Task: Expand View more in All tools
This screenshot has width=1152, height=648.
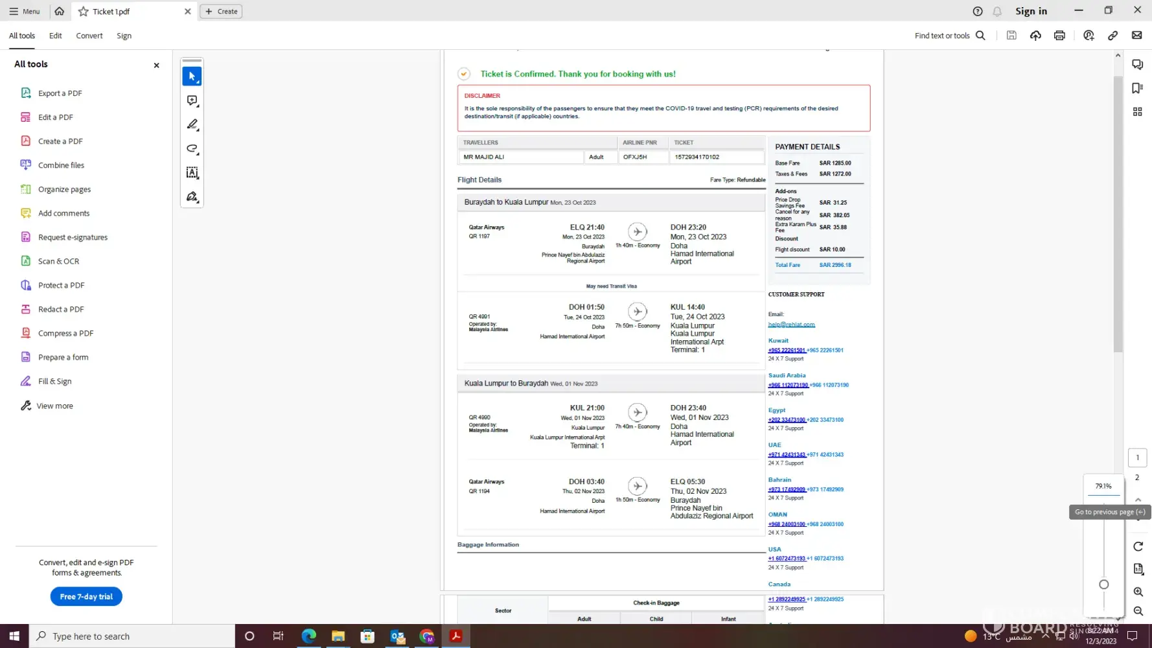Action: [x=54, y=406]
